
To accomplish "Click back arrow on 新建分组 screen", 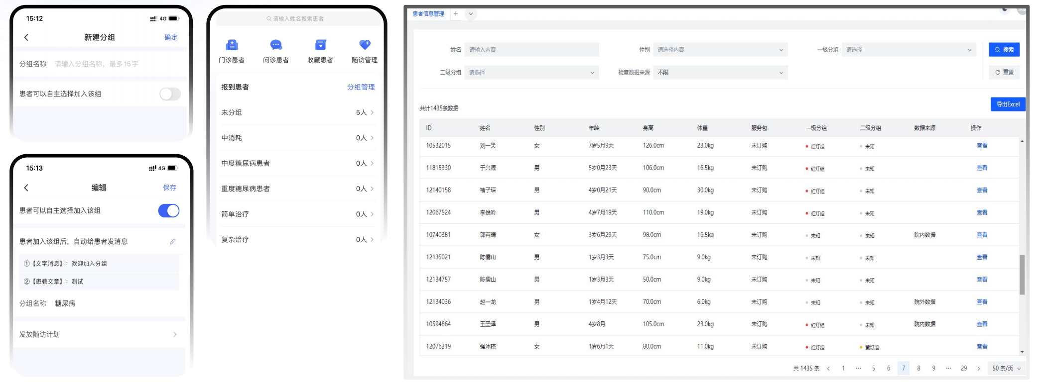I will pos(26,37).
